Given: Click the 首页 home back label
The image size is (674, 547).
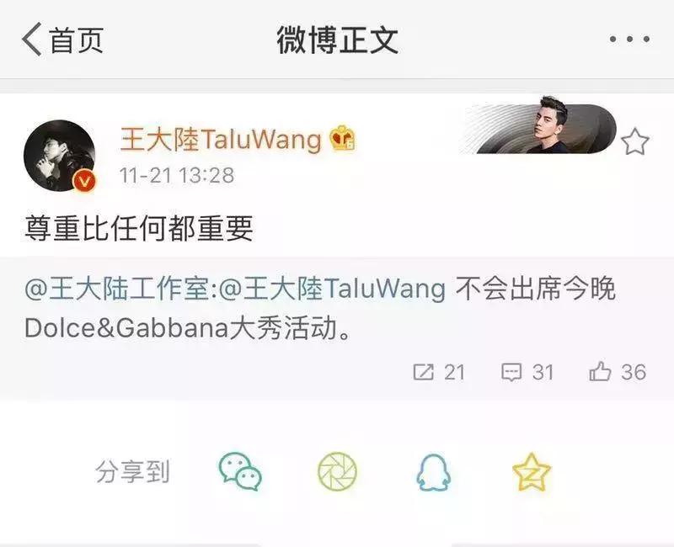Looking at the screenshot, I should click(77, 40).
